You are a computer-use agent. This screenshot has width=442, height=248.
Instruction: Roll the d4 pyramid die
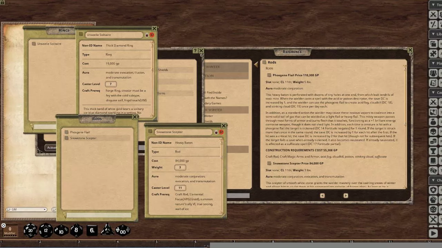tap(107, 230)
